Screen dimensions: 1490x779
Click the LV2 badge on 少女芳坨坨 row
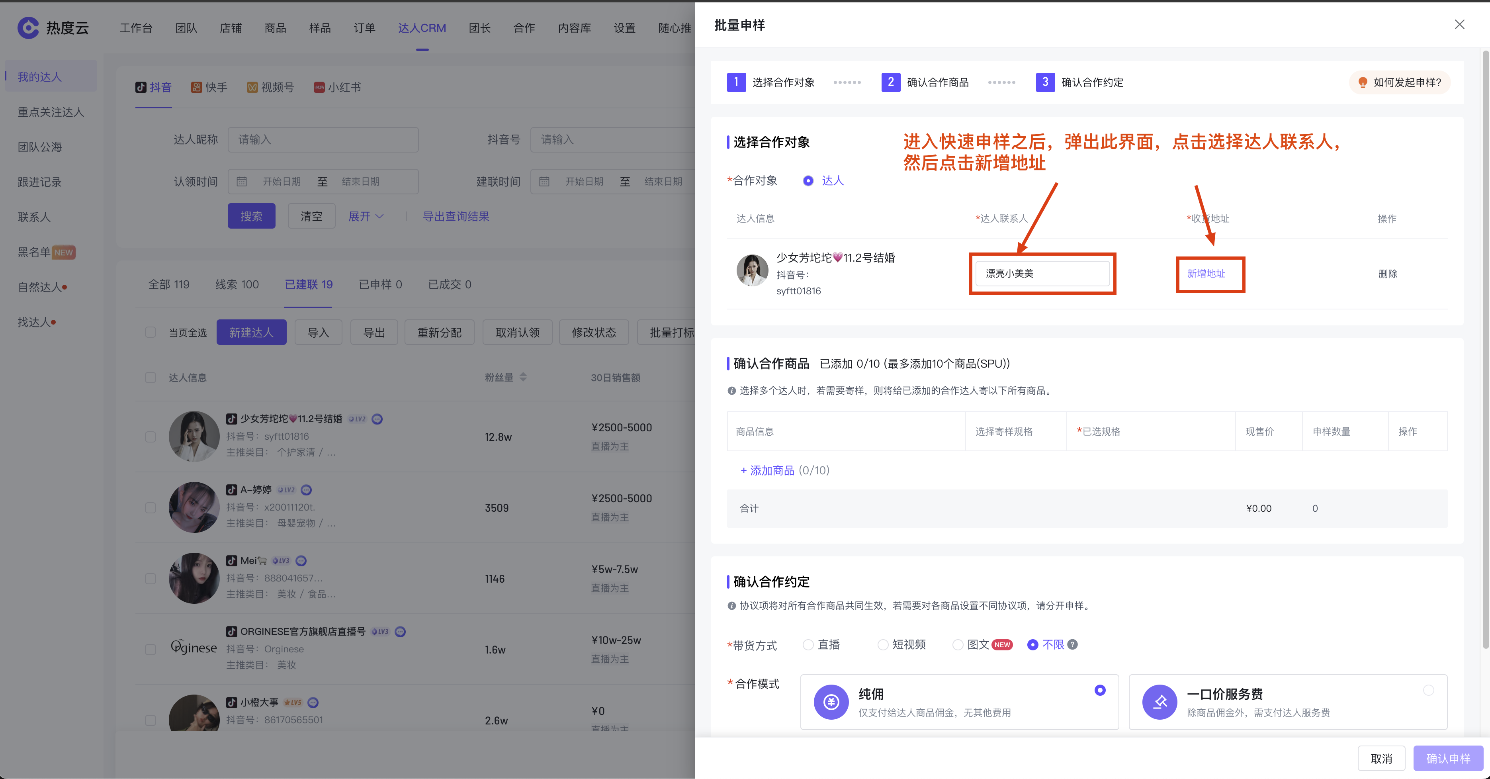[x=358, y=419]
